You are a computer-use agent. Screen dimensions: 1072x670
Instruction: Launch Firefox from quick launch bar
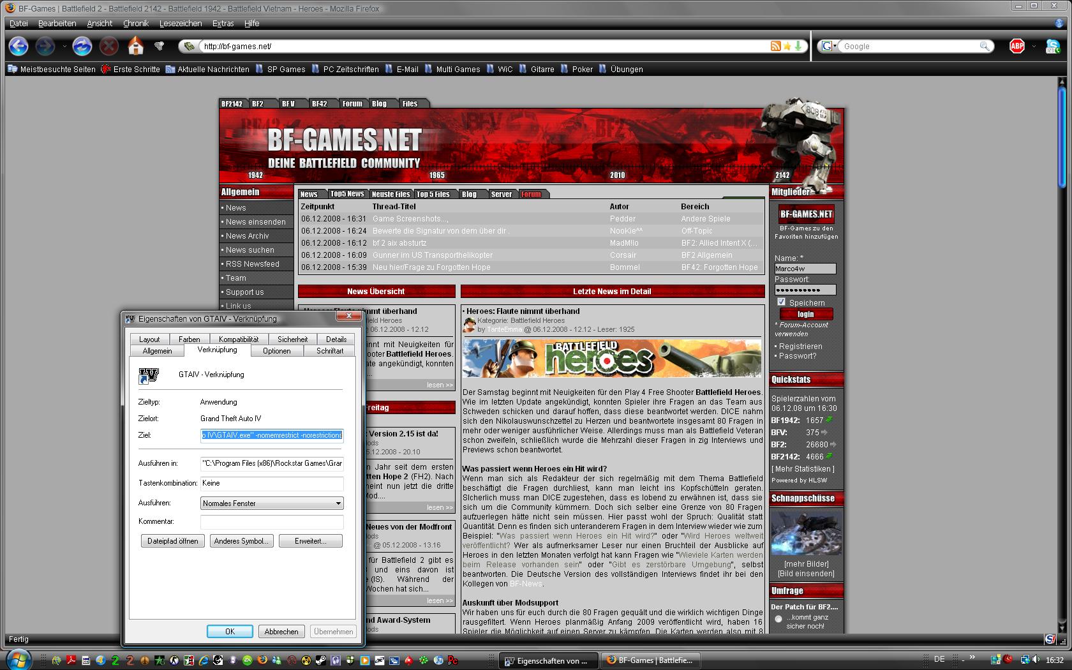pos(262,660)
